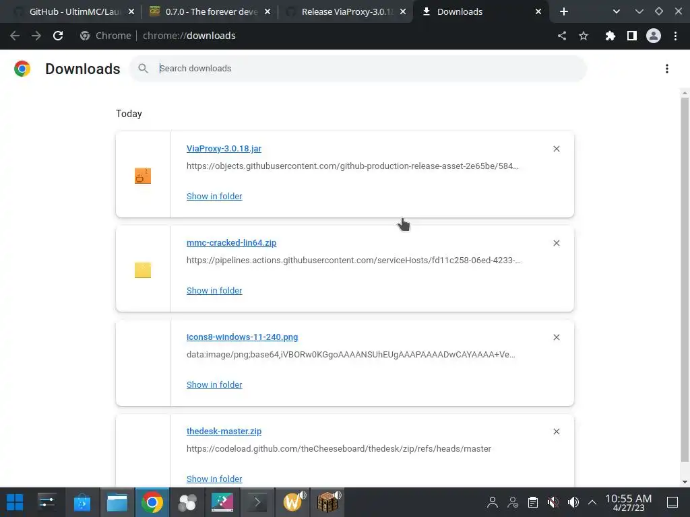
Task: Close the GitHub UltimMC tab
Action: coord(131,12)
